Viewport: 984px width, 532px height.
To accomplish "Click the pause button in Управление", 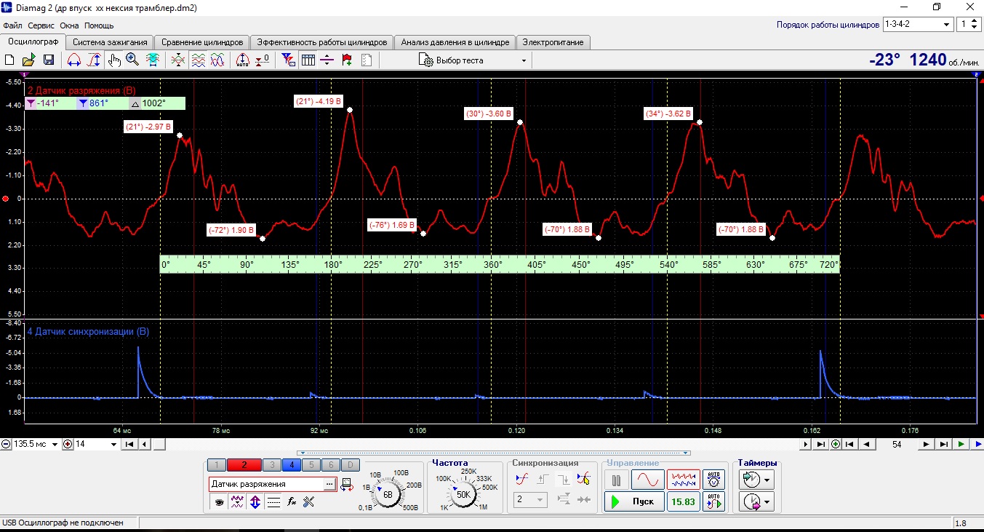I will pyautogui.click(x=616, y=480).
